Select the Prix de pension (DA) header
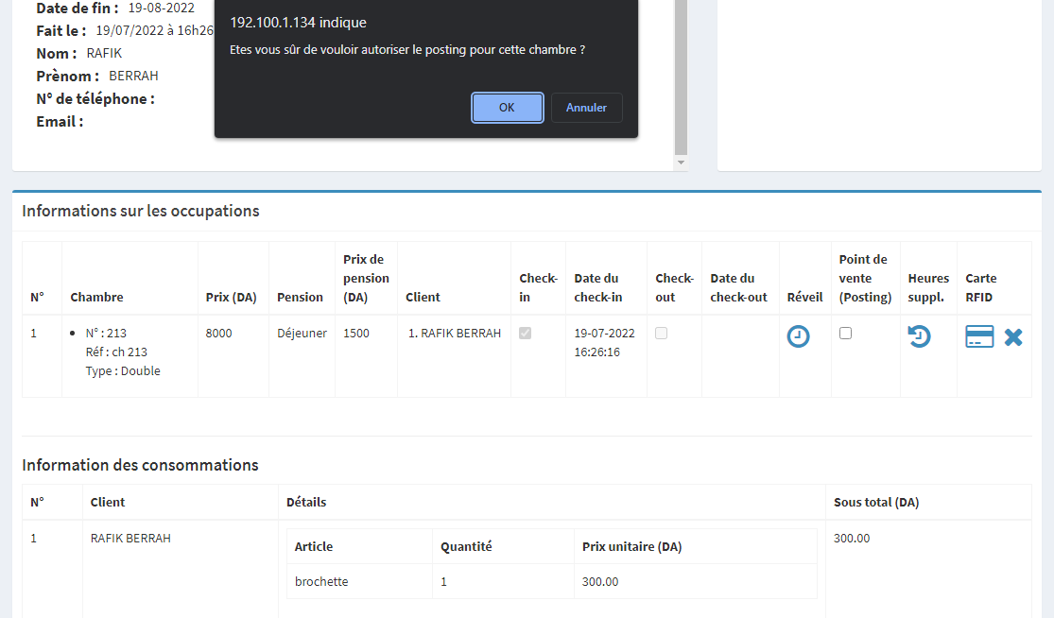Image resolution: width=1054 pixels, height=618 pixels. 366,278
